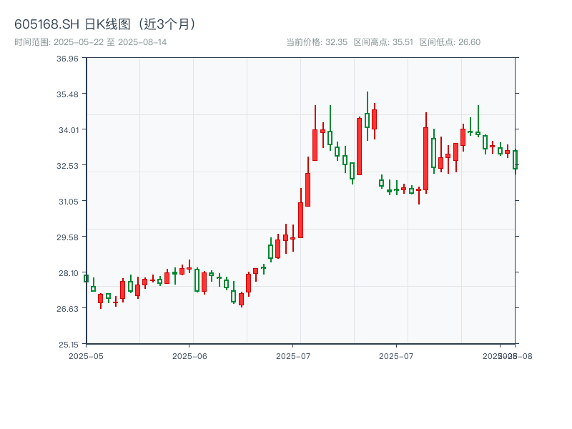This screenshot has width=572, height=429.
Task: Select the leftmost 2025-07 x-axis label
Action: coord(293,355)
